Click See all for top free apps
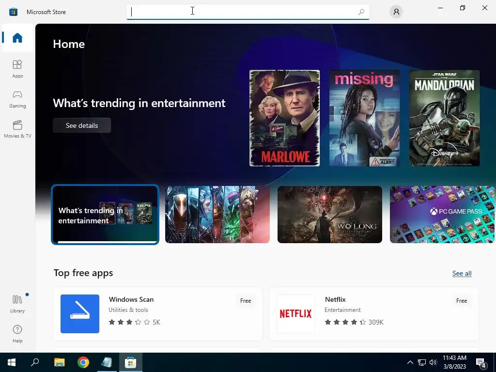This screenshot has height=372, width=496. [x=462, y=273]
